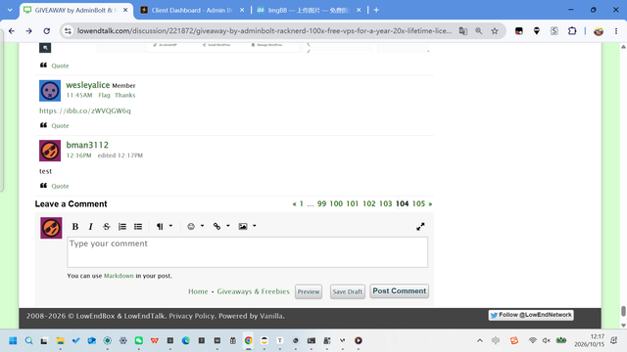
Task: Go to Home breadcrumb link
Action: (198, 291)
